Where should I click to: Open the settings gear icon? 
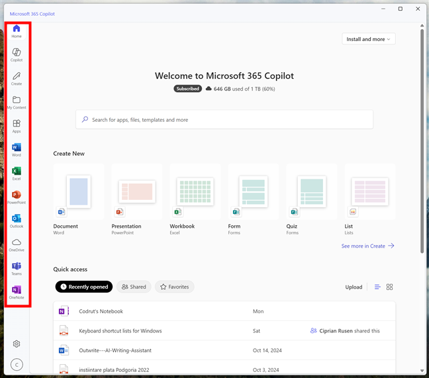tap(17, 344)
